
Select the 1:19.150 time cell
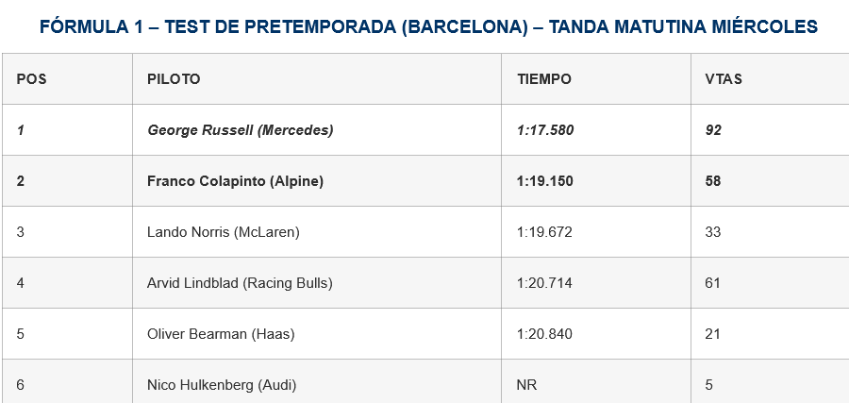(545, 181)
